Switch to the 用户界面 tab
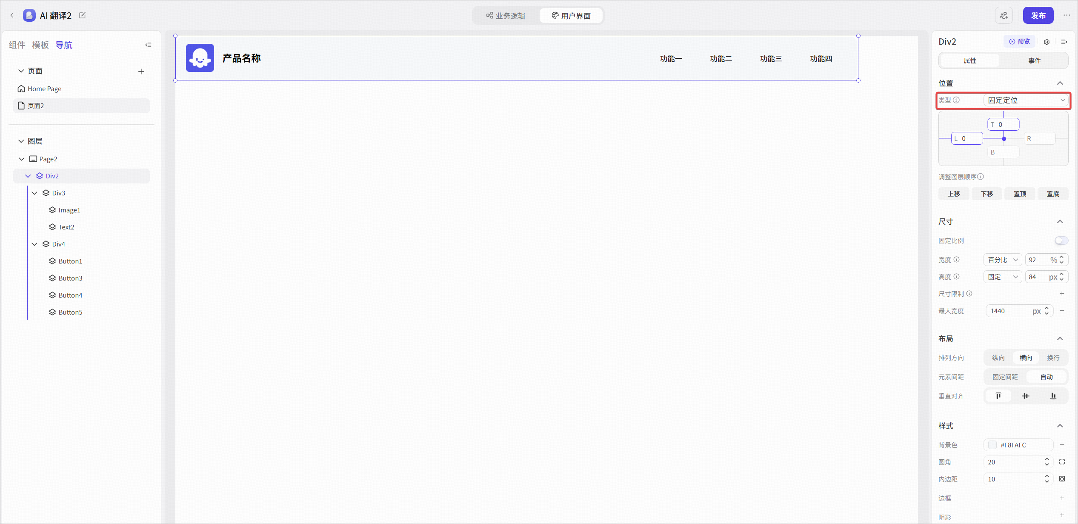1078x524 pixels. 571,16
